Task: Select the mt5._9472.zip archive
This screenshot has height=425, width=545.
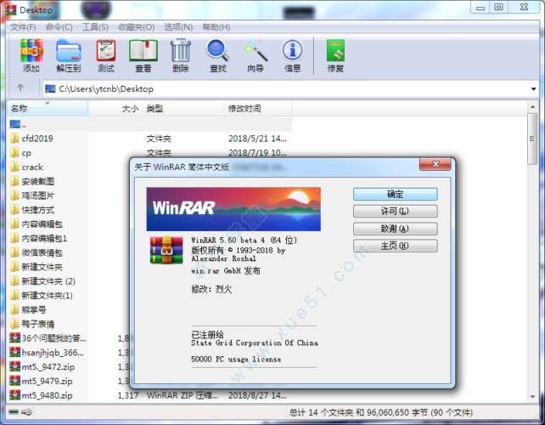Action: 42,367
